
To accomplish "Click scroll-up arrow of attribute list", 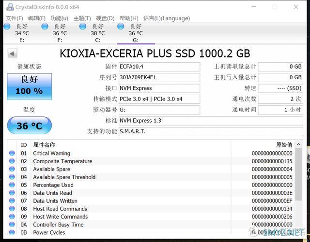I will tap(298, 144).
